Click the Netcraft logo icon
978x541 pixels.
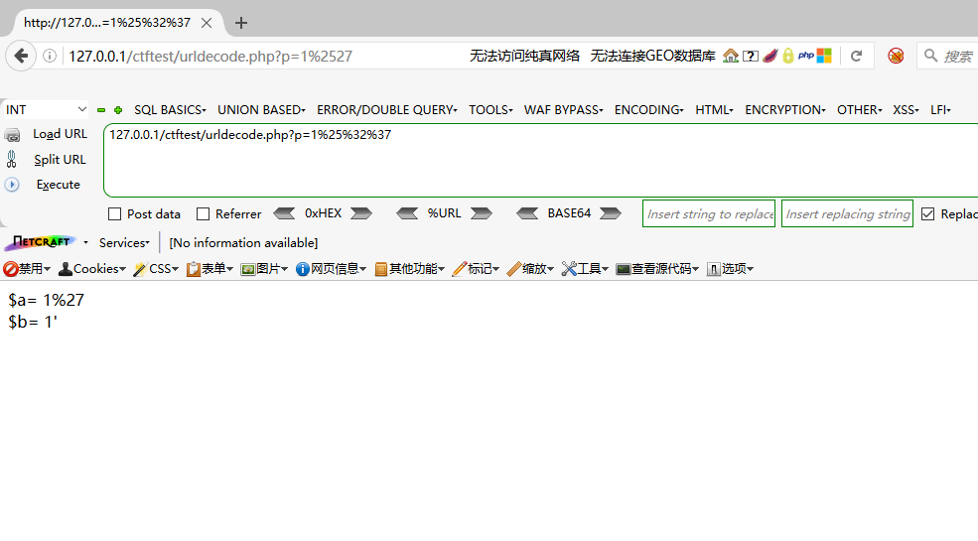click(x=40, y=243)
